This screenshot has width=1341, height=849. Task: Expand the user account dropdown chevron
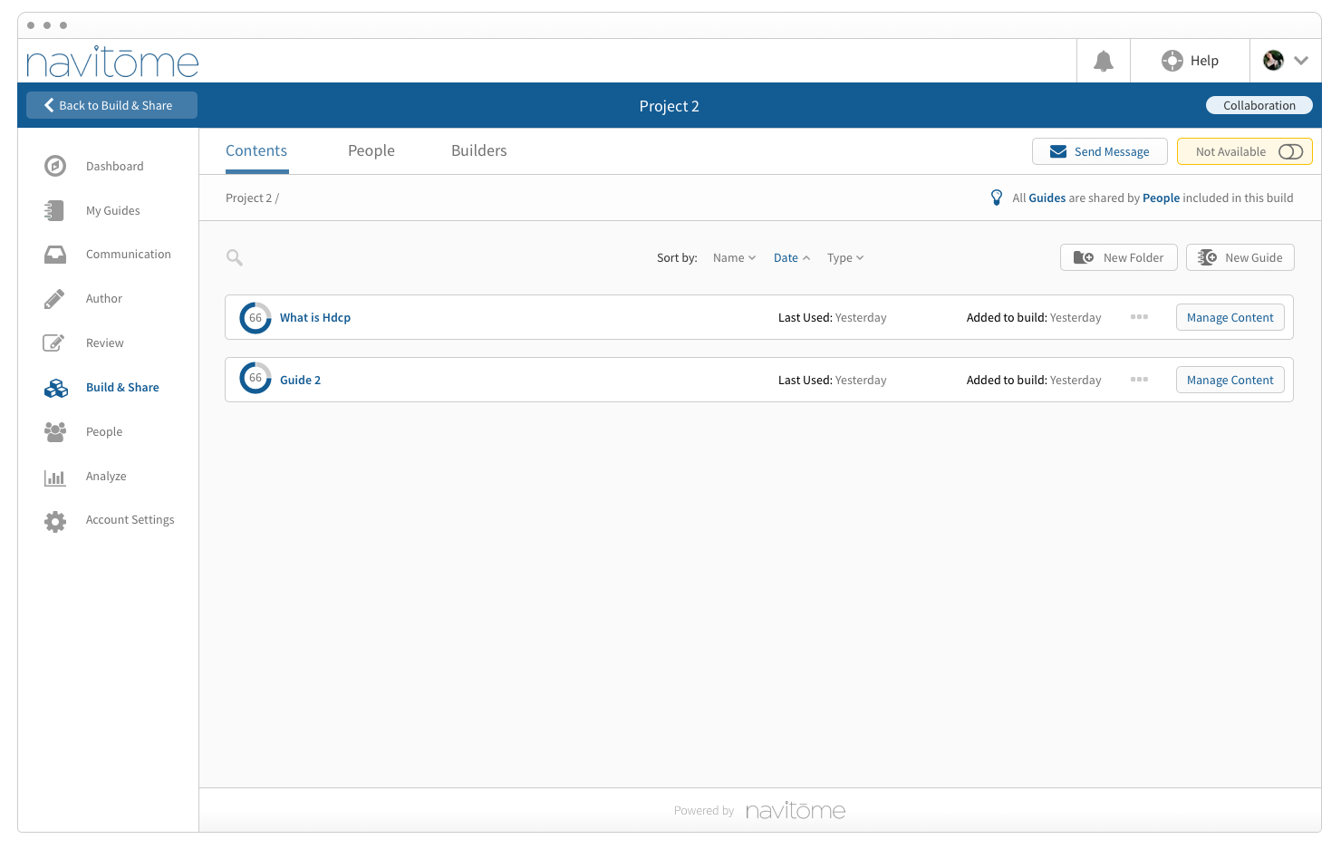(1301, 61)
